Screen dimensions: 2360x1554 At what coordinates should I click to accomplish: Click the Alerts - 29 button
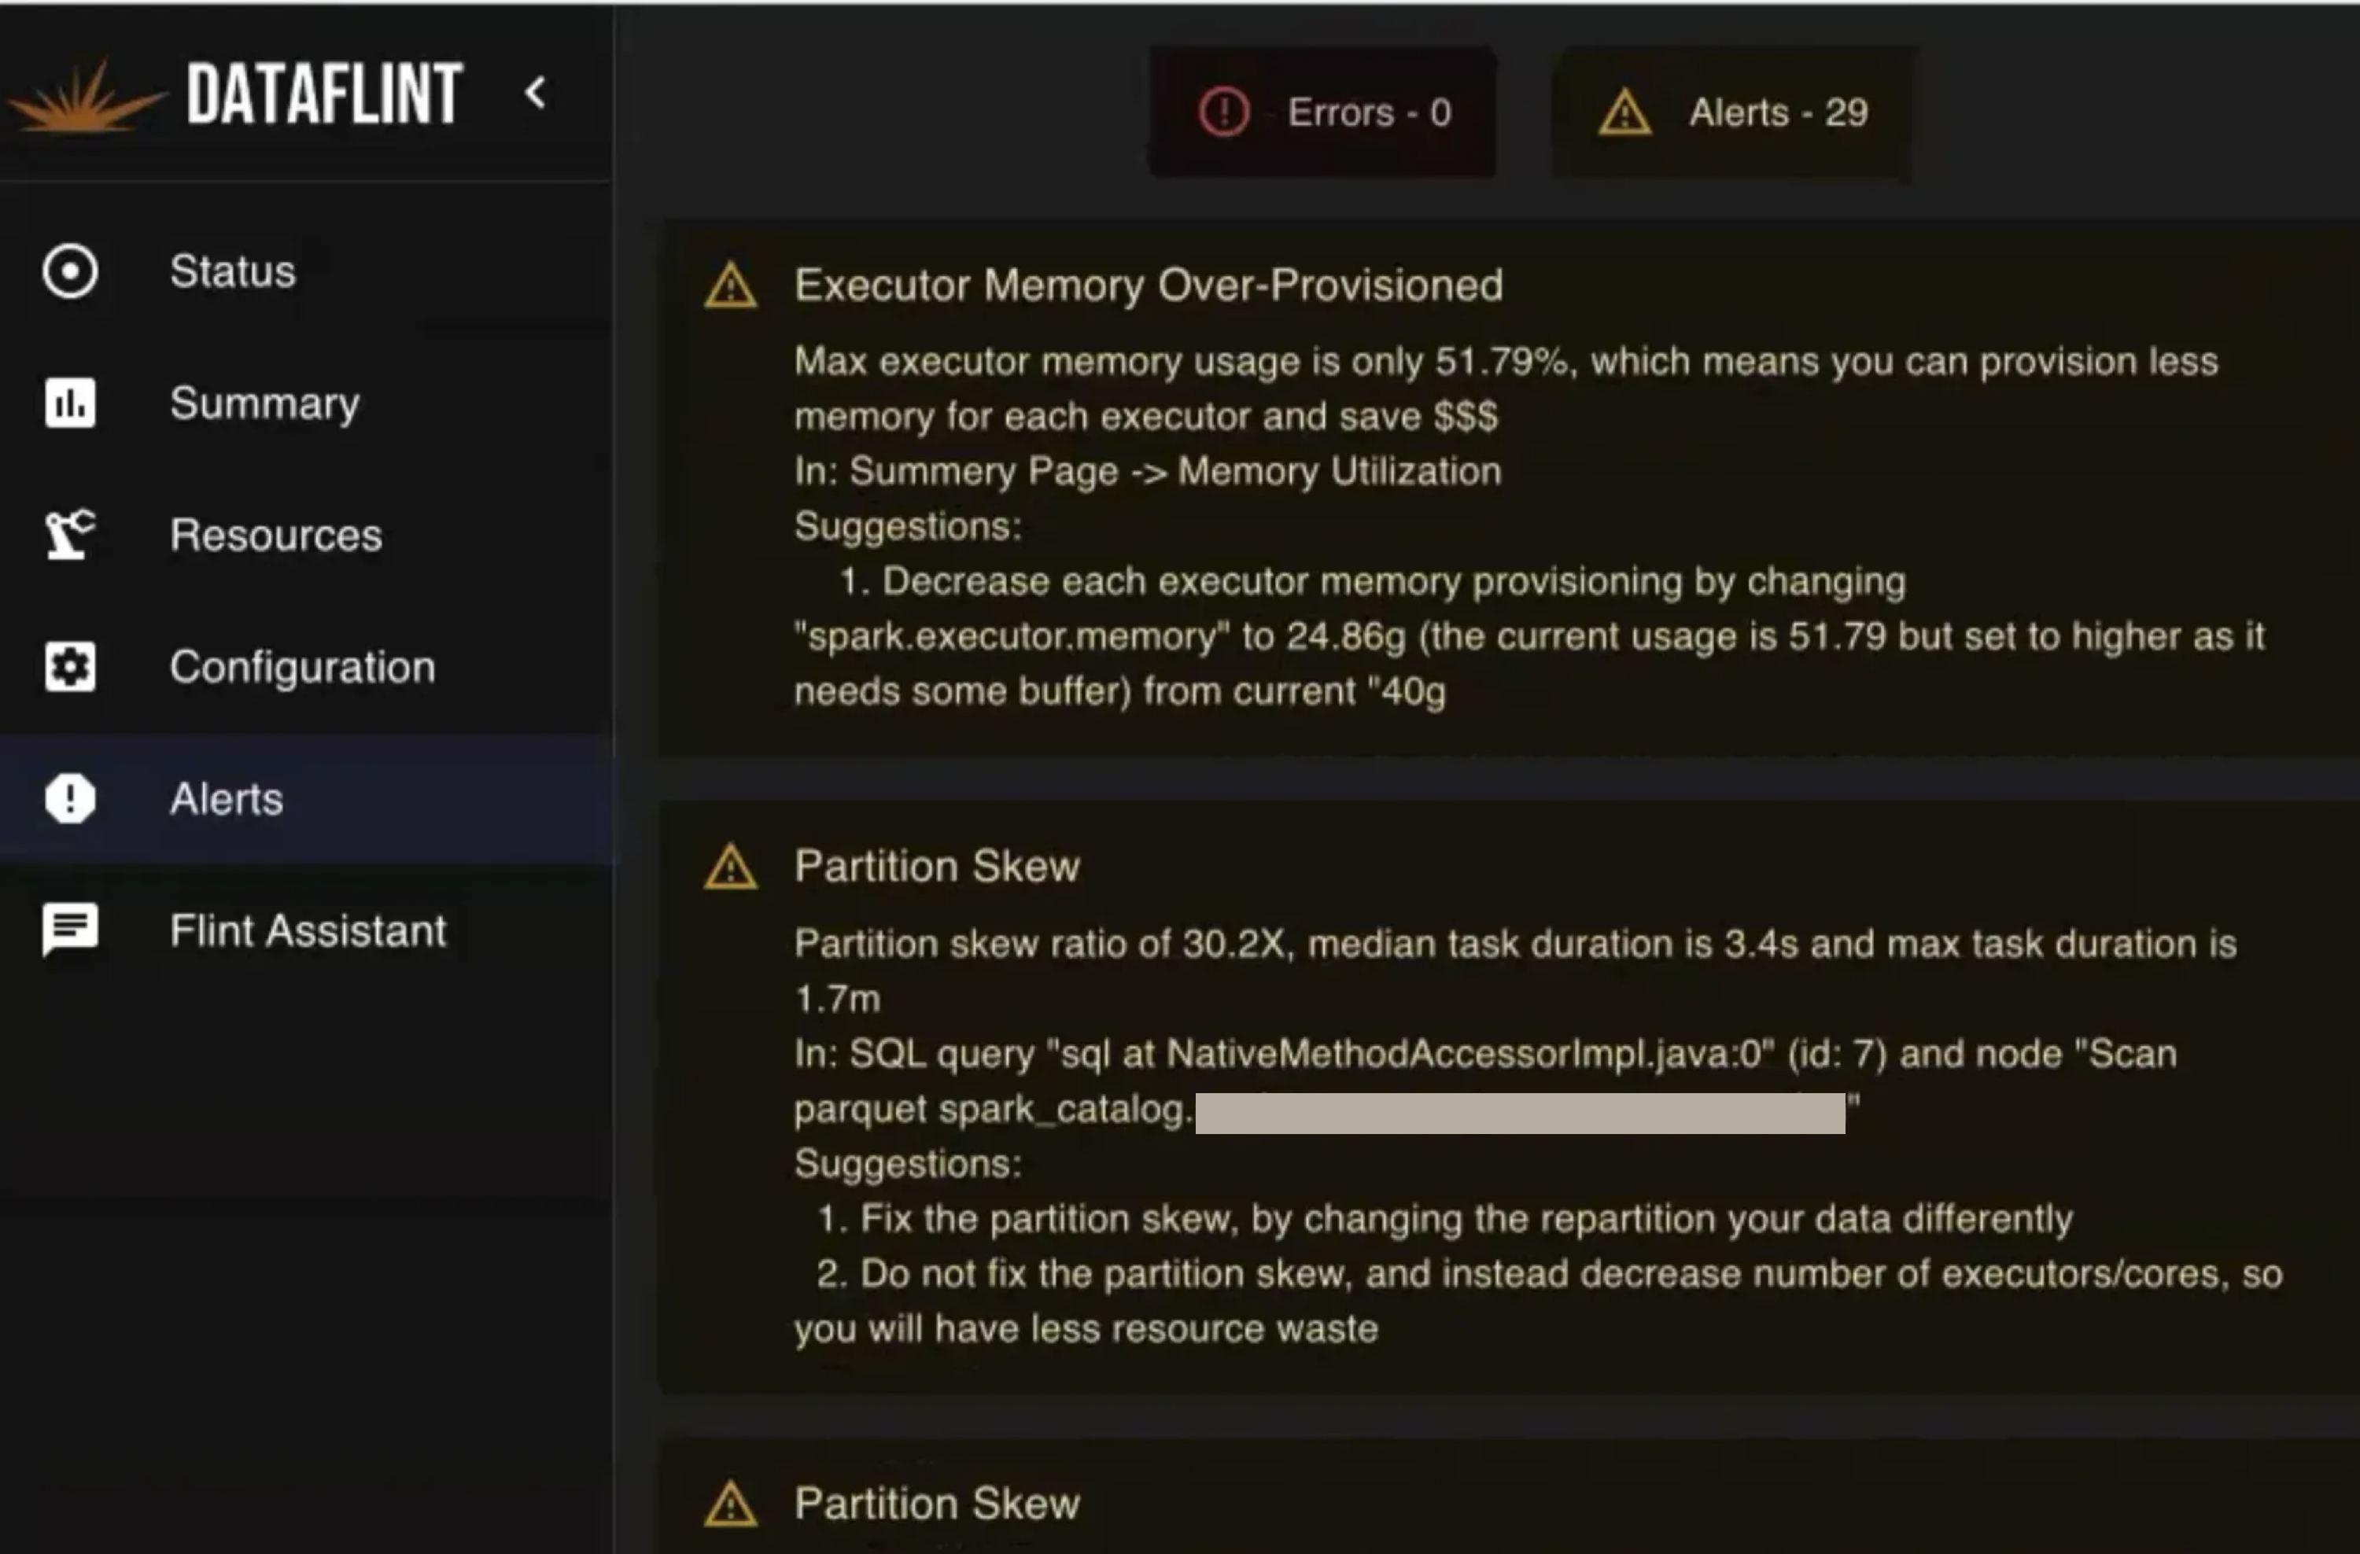(x=1731, y=112)
